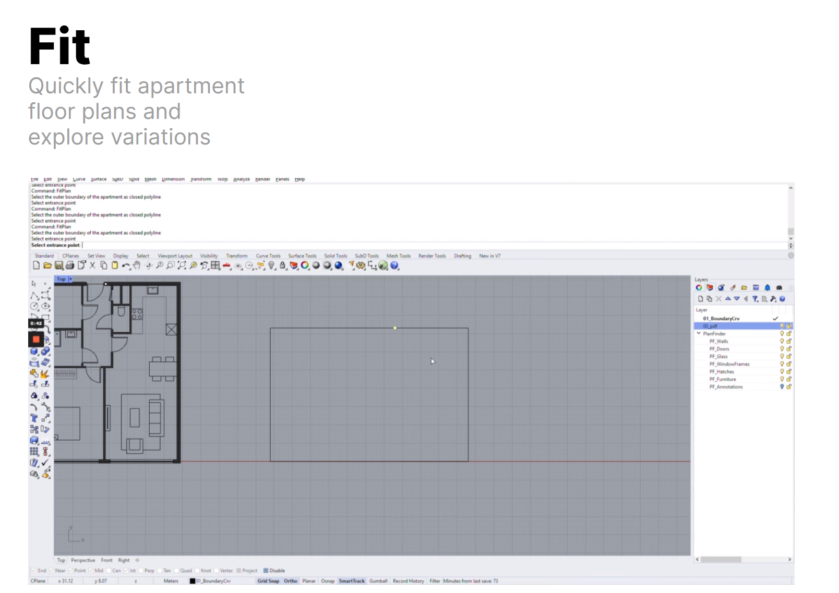Viewport: 839px width, 593px height.
Task: Uncheck the End object snap checkbox
Action: pyautogui.click(x=34, y=571)
